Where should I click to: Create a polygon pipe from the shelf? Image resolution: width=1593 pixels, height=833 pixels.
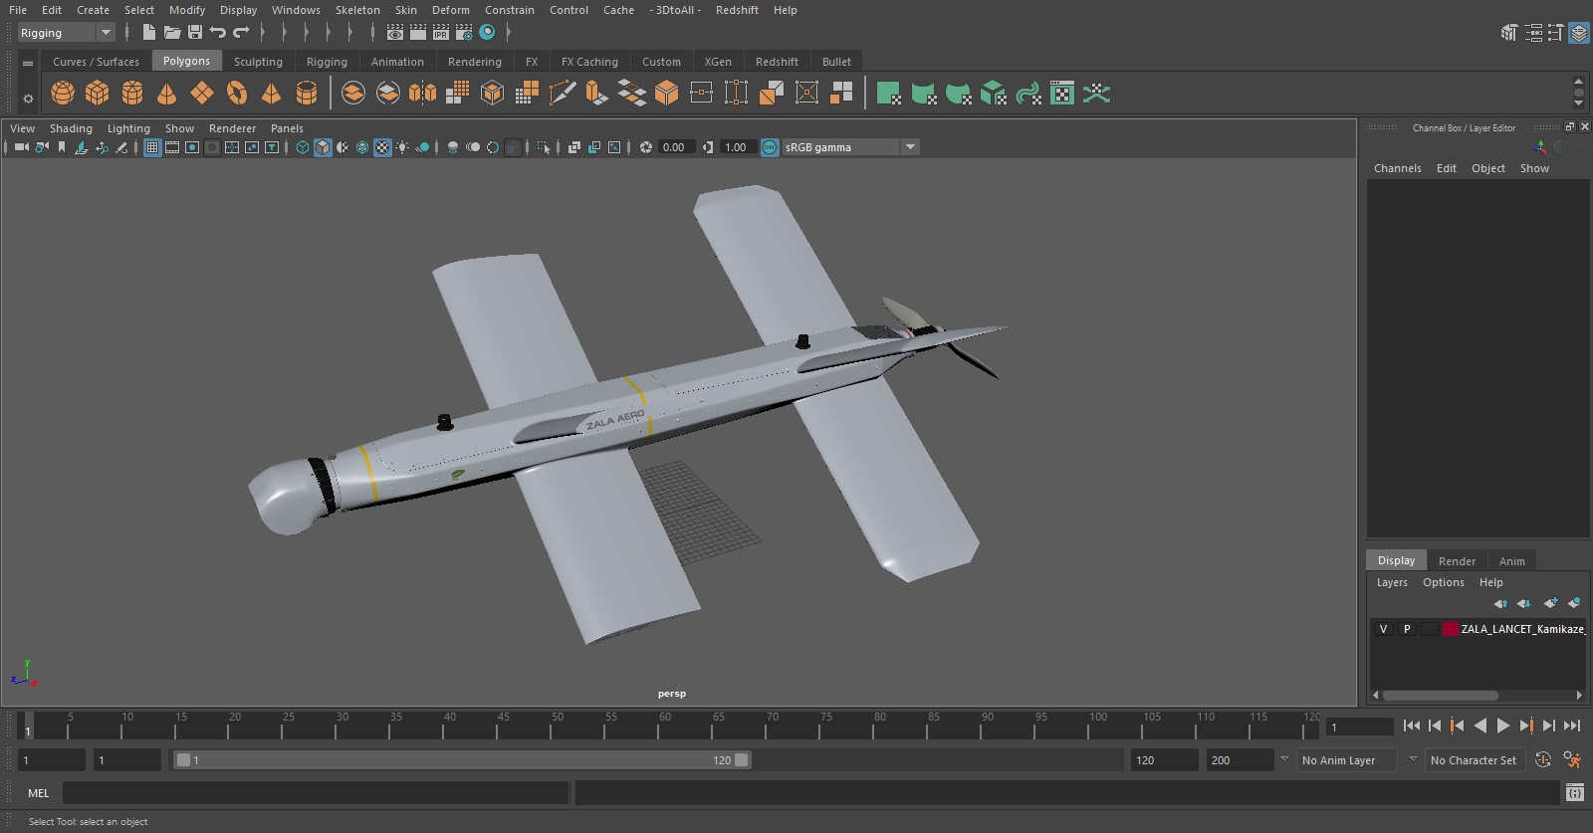click(x=307, y=94)
